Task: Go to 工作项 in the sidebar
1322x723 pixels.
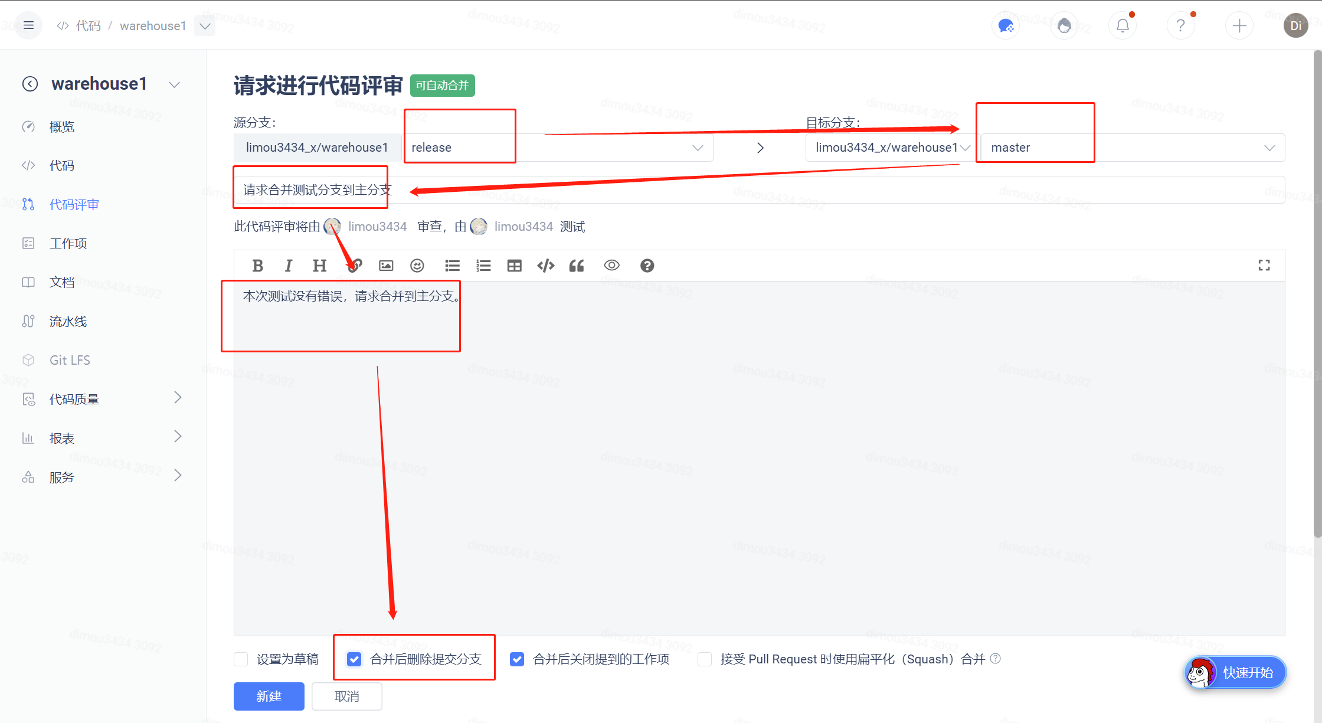Action: click(68, 243)
